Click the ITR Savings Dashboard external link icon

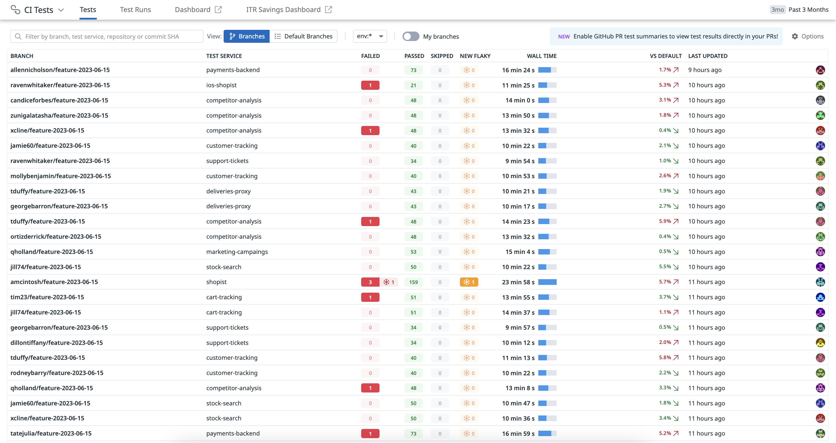click(x=328, y=9)
